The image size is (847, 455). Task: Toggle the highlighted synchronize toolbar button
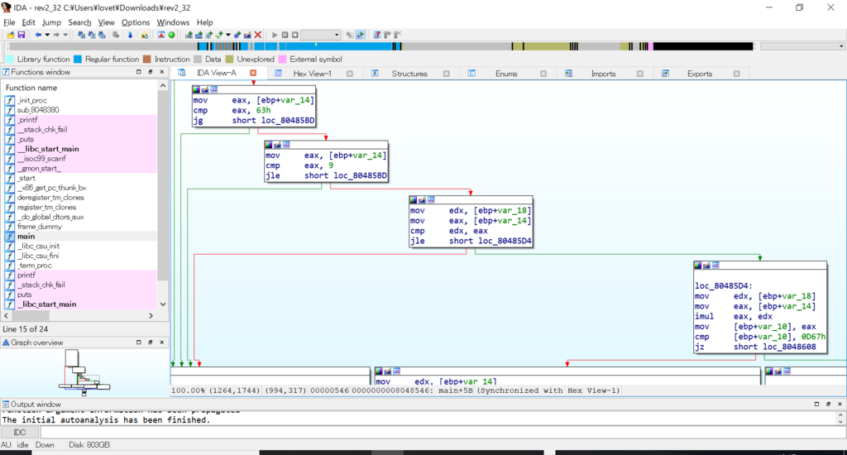(360, 35)
